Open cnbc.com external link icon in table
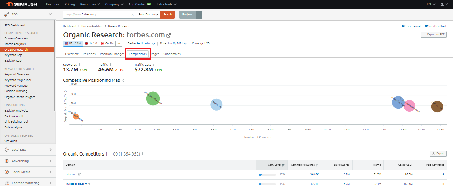Screen dimensions: 453x186 [80, 174]
